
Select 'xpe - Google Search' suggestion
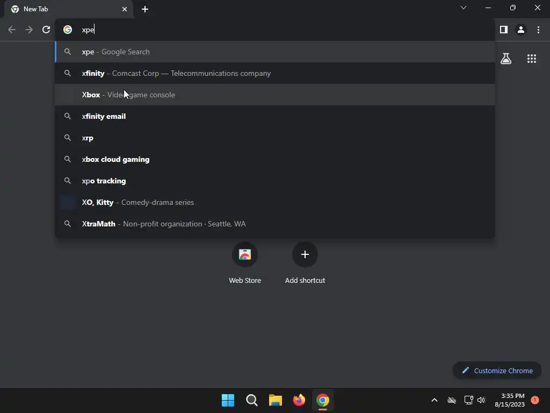(x=275, y=52)
